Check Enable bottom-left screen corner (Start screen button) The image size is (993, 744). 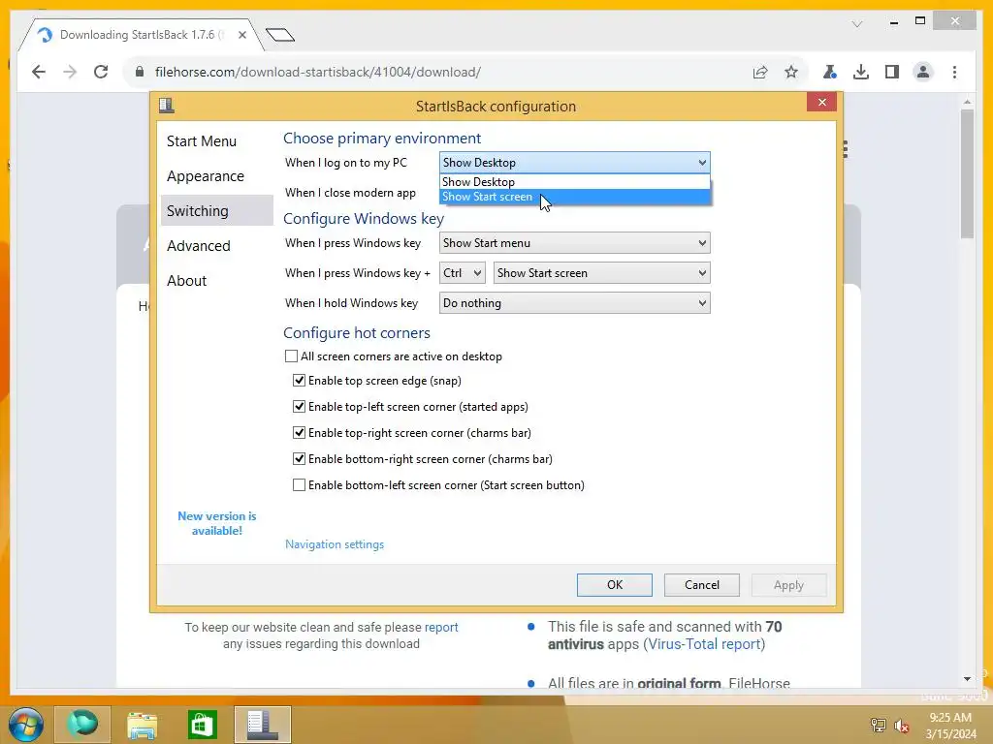[299, 485]
